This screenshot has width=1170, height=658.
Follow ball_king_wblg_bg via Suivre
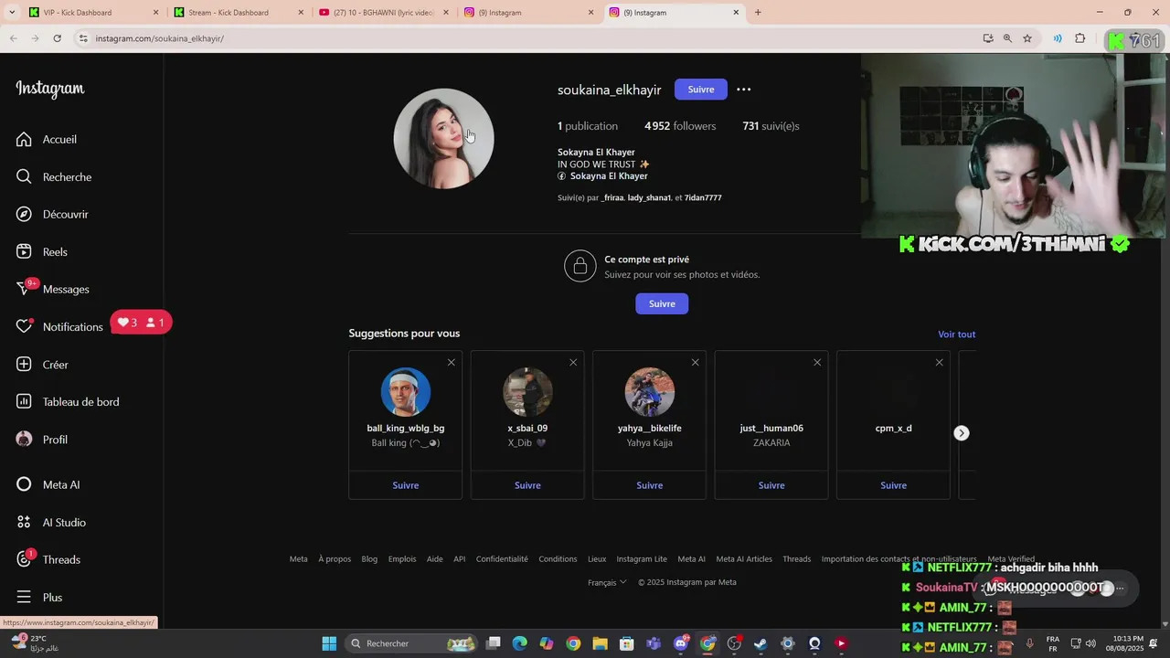pos(406,485)
